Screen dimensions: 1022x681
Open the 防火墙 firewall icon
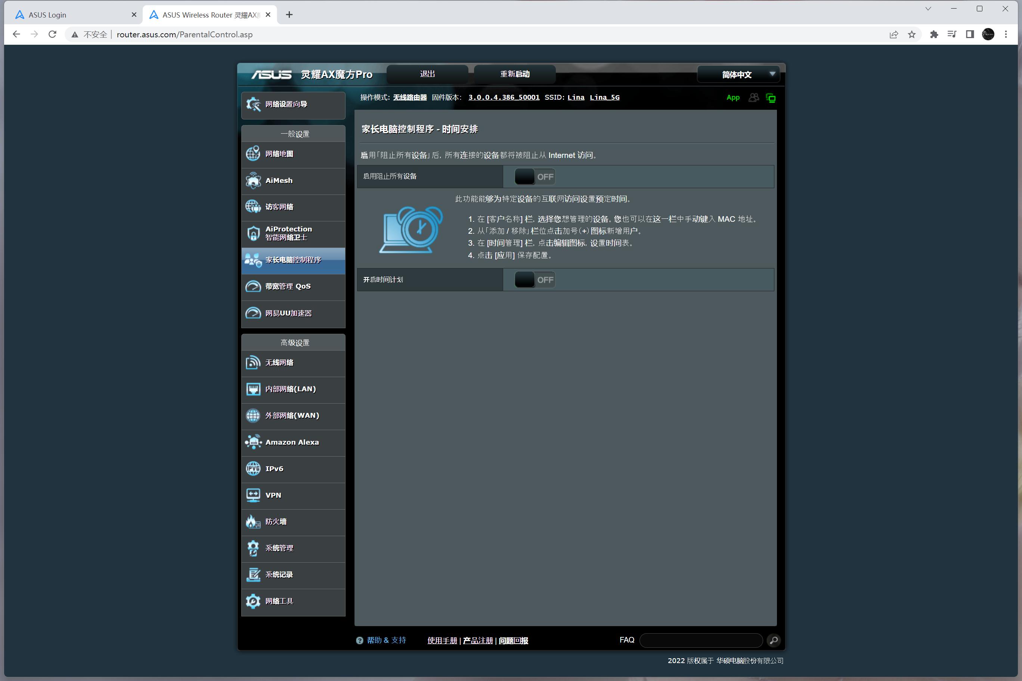(x=253, y=522)
